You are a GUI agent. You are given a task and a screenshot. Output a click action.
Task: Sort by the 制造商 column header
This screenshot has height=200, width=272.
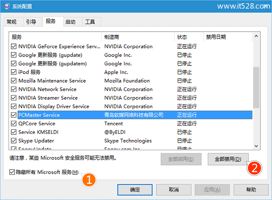(x=138, y=37)
